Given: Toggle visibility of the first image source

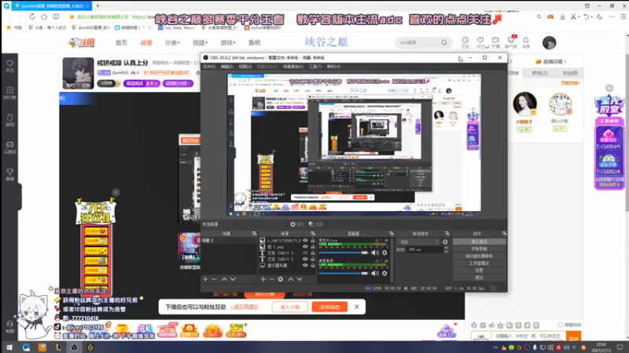Looking at the screenshot, I should [x=305, y=241].
